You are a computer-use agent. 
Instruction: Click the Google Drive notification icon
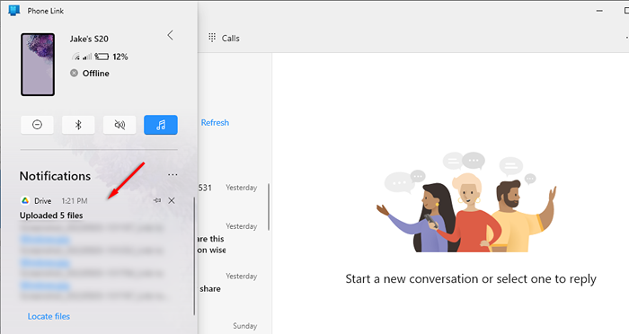pos(25,200)
